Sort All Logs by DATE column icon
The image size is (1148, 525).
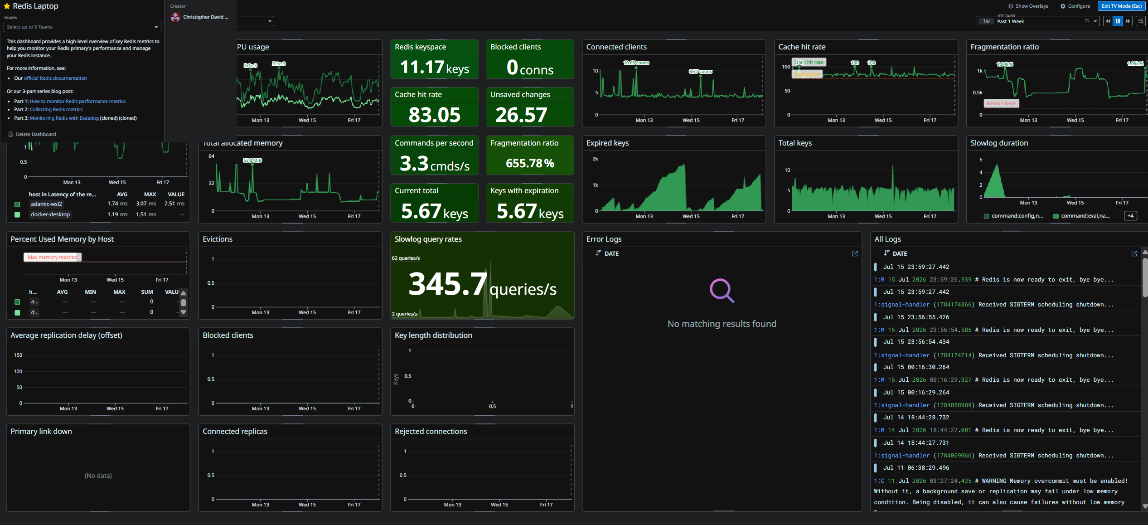click(886, 253)
